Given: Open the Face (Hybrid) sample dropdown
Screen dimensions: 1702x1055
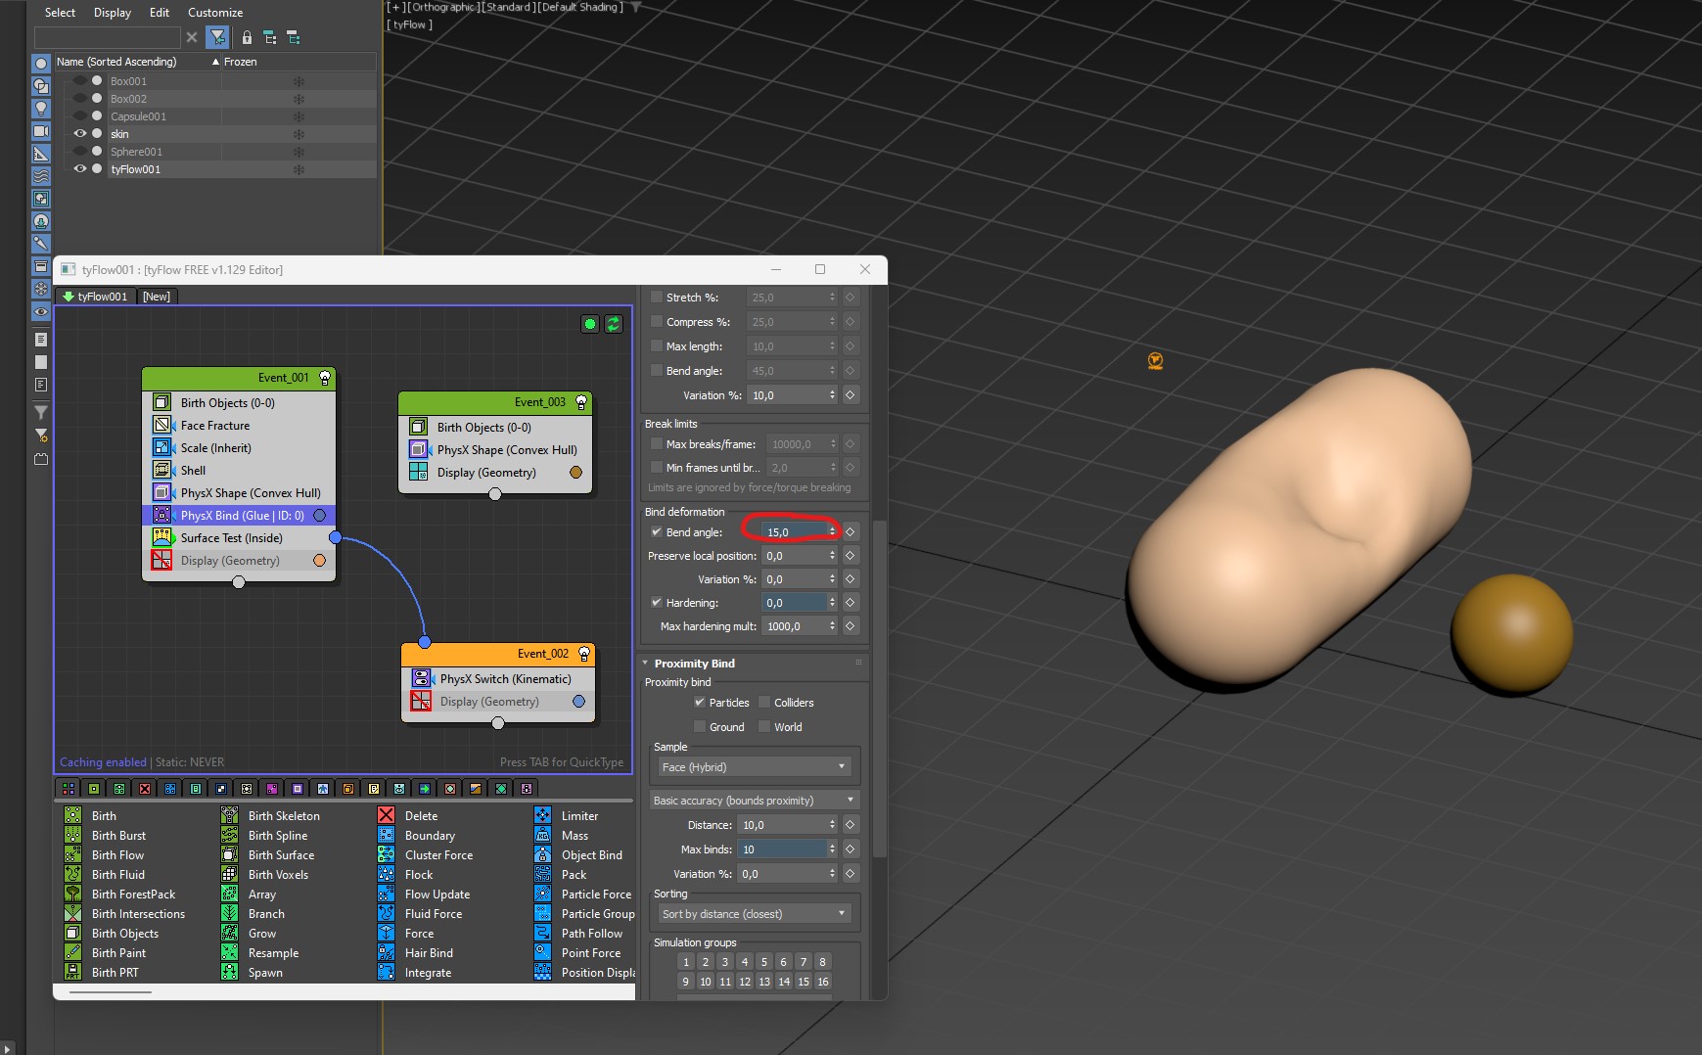Looking at the screenshot, I should 752,767.
